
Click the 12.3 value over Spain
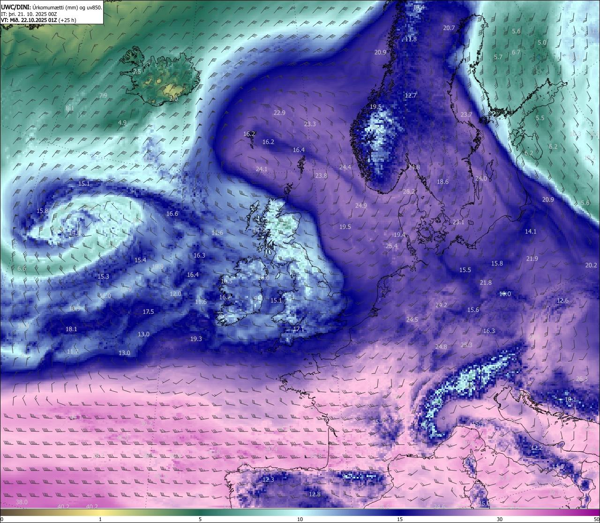pos(268,480)
